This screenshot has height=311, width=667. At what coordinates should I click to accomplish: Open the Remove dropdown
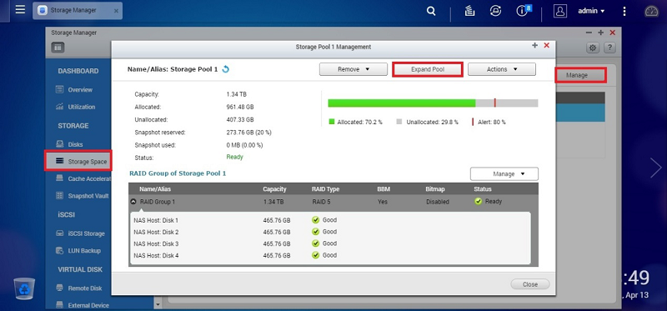pos(353,69)
